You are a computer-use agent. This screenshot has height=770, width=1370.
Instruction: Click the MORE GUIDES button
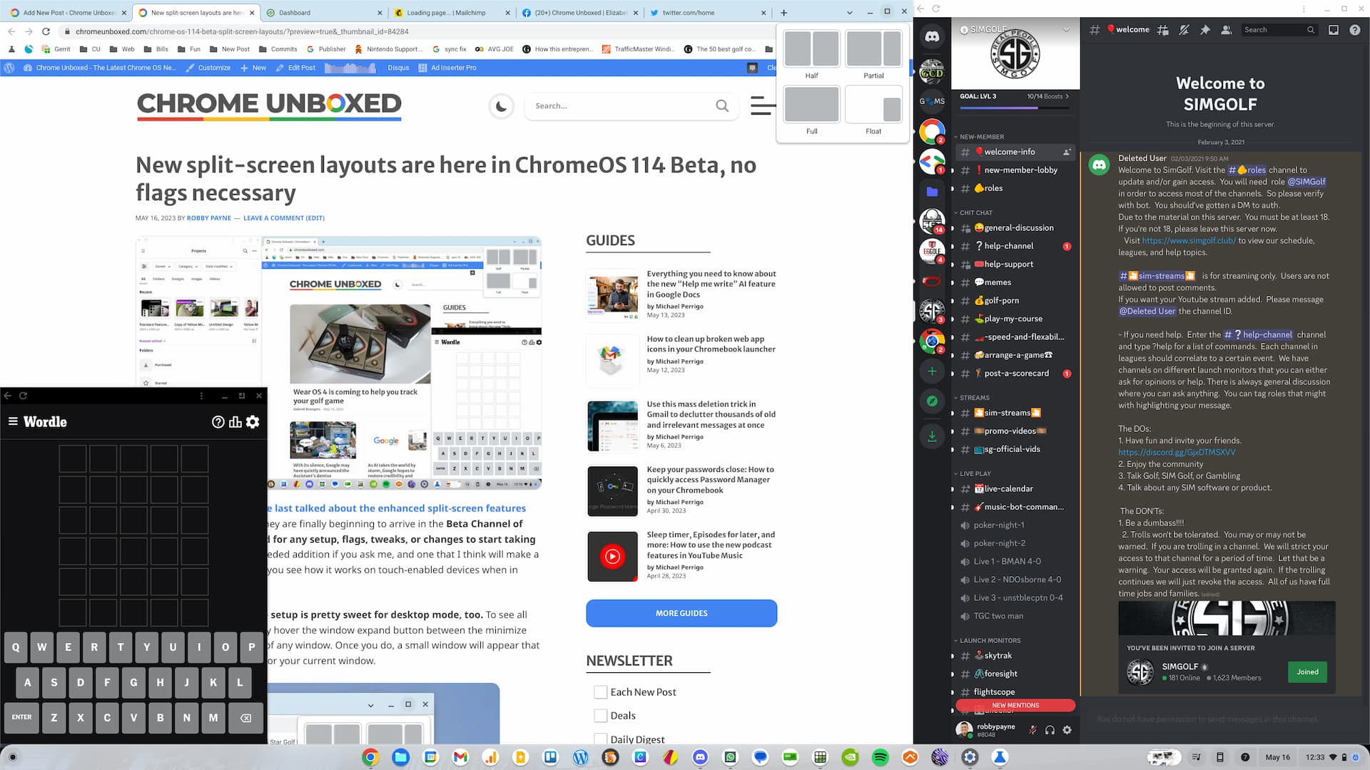point(681,613)
